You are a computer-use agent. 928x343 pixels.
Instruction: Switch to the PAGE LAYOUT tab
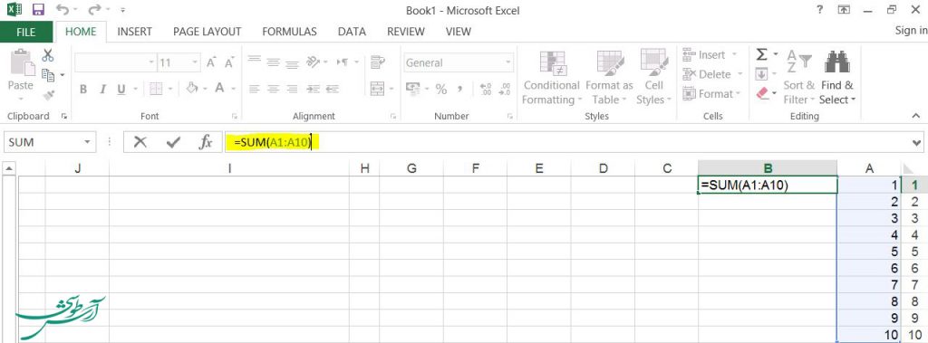pos(208,32)
